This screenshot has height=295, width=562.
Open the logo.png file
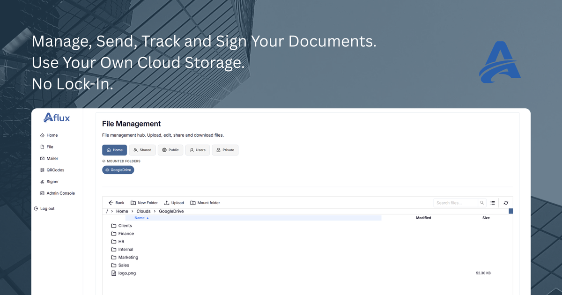click(126, 273)
